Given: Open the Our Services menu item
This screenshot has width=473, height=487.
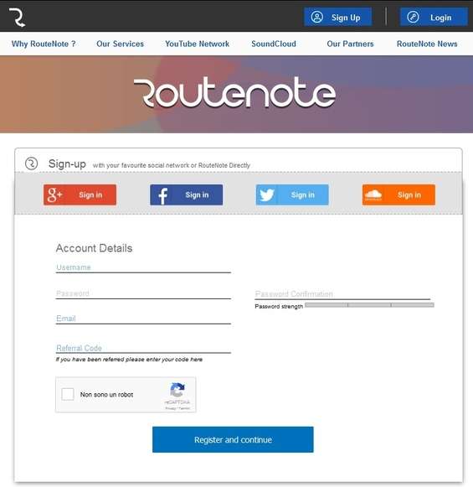Looking at the screenshot, I should click(x=120, y=44).
